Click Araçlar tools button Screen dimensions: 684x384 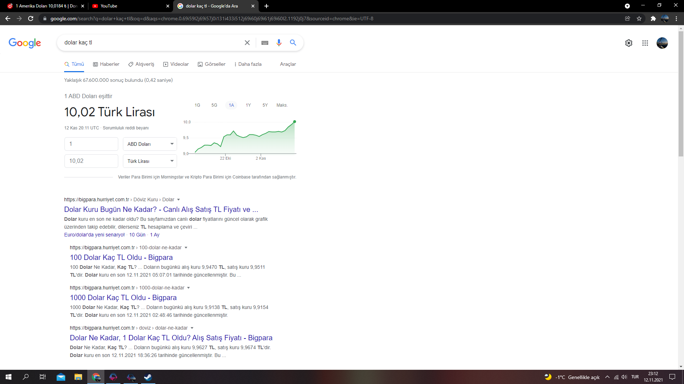pos(288,64)
